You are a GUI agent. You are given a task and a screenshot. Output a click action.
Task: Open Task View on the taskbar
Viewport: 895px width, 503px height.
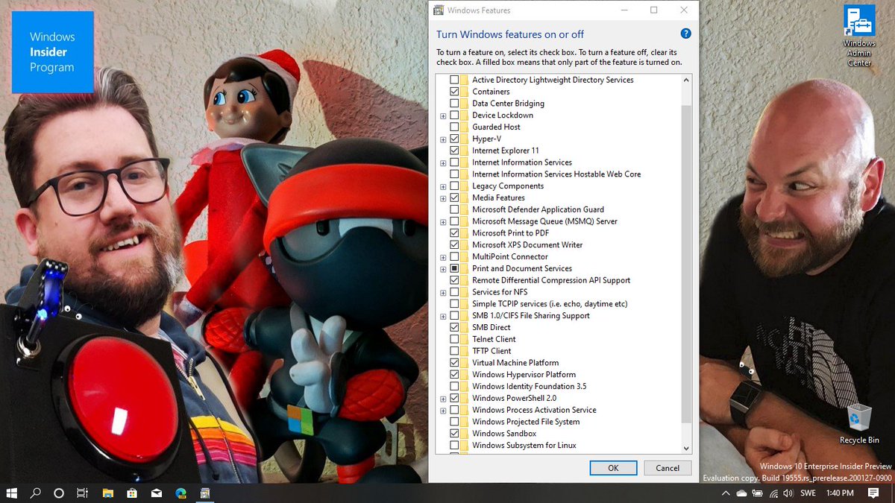pyautogui.click(x=83, y=493)
